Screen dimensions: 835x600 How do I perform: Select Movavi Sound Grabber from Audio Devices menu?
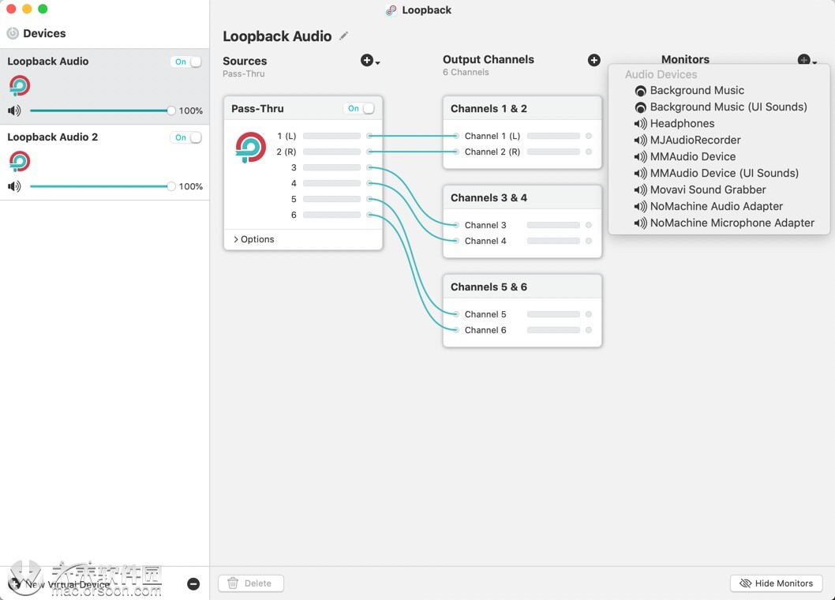707,189
